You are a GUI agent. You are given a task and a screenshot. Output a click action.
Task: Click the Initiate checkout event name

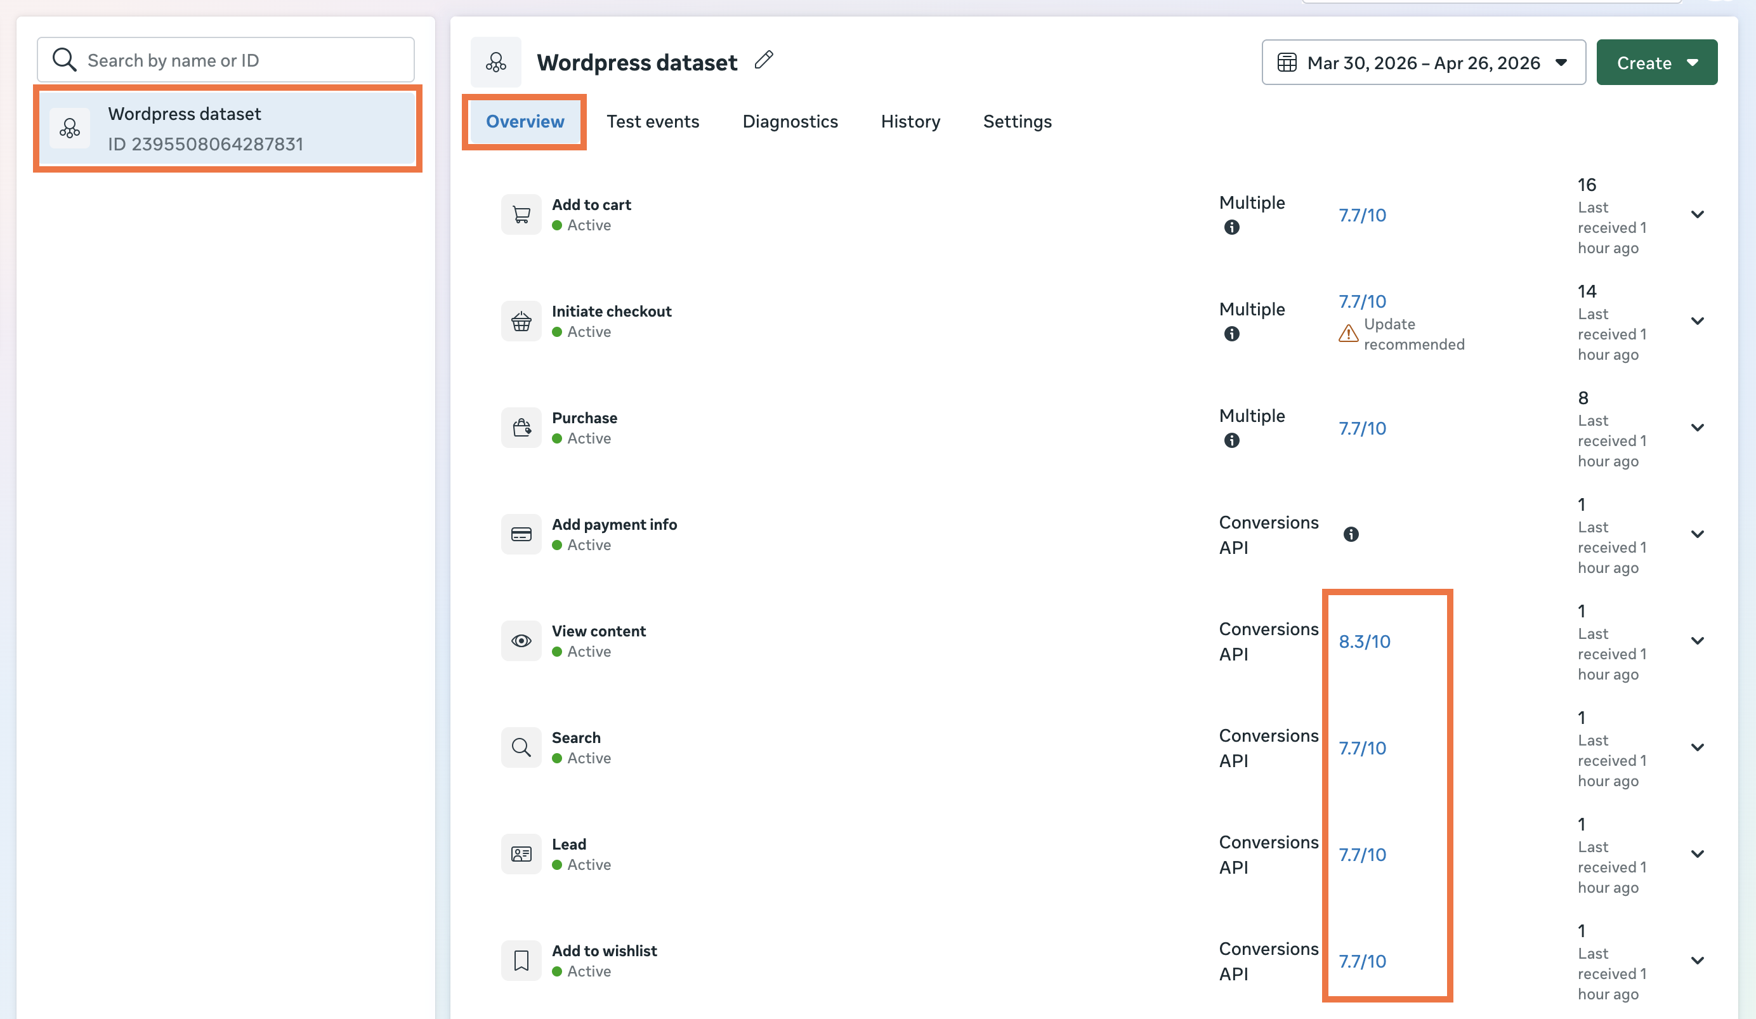(611, 312)
